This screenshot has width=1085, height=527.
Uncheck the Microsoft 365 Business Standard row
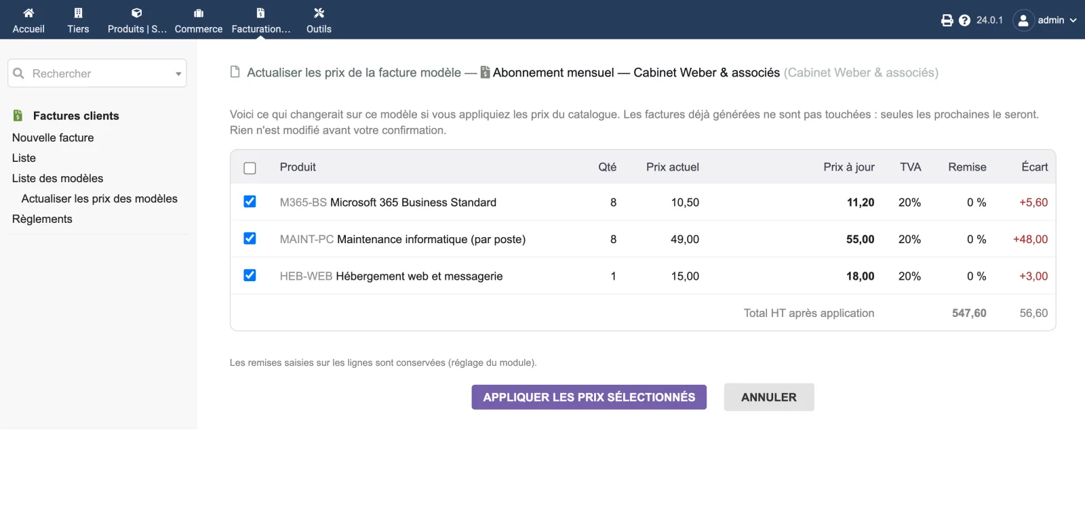[x=250, y=202]
